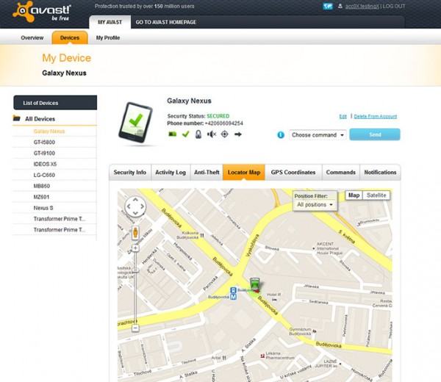Image resolution: width=441 pixels, height=382 pixels.
Task: Switch map view to Satellite
Action: click(x=376, y=195)
